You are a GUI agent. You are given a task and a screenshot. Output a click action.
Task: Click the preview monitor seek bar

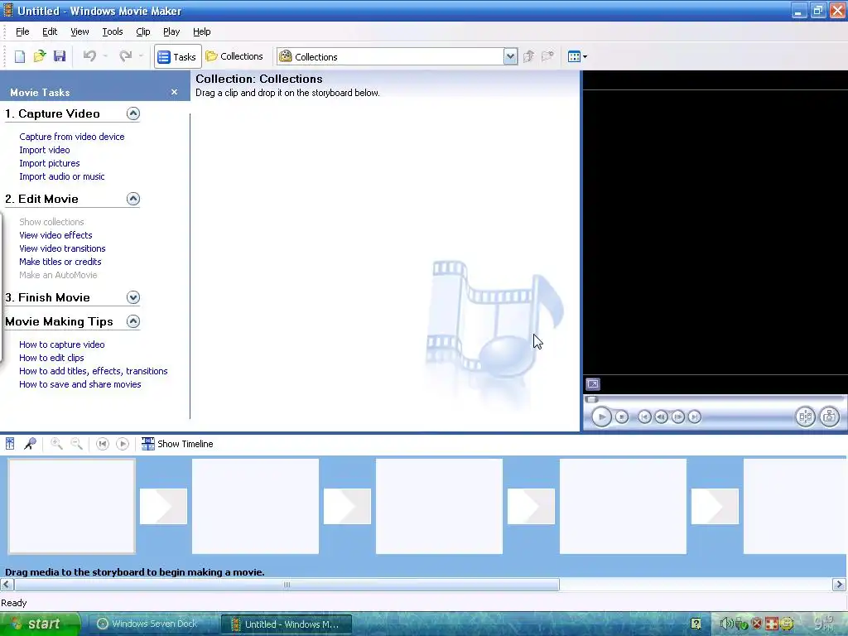(715, 399)
